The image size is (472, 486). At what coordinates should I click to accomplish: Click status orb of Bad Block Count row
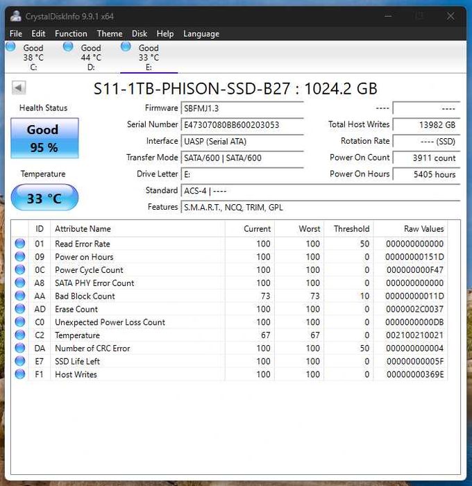[20, 296]
